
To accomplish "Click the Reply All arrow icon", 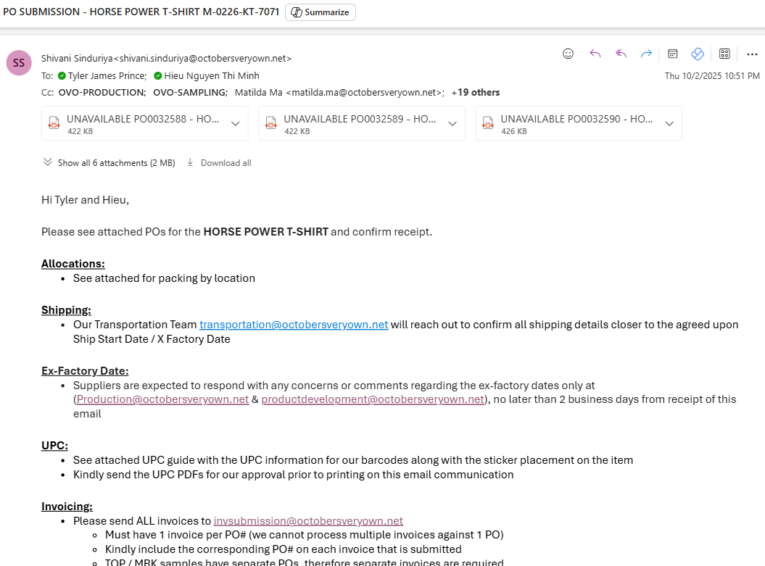I will point(621,54).
